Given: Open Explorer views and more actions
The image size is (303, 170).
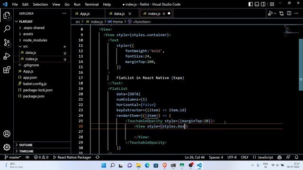Looking at the screenshot, I should click(x=64, y=14).
